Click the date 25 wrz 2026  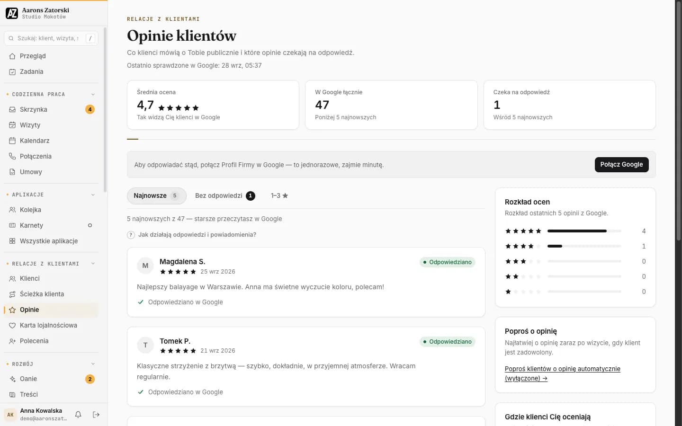[218, 272]
